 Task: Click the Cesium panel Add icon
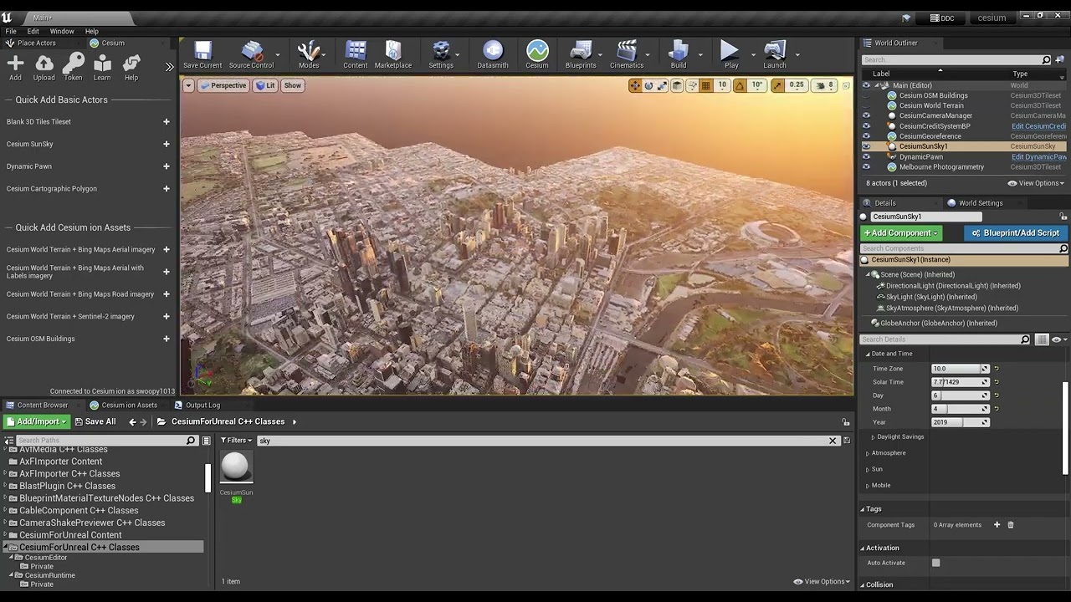(15, 68)
